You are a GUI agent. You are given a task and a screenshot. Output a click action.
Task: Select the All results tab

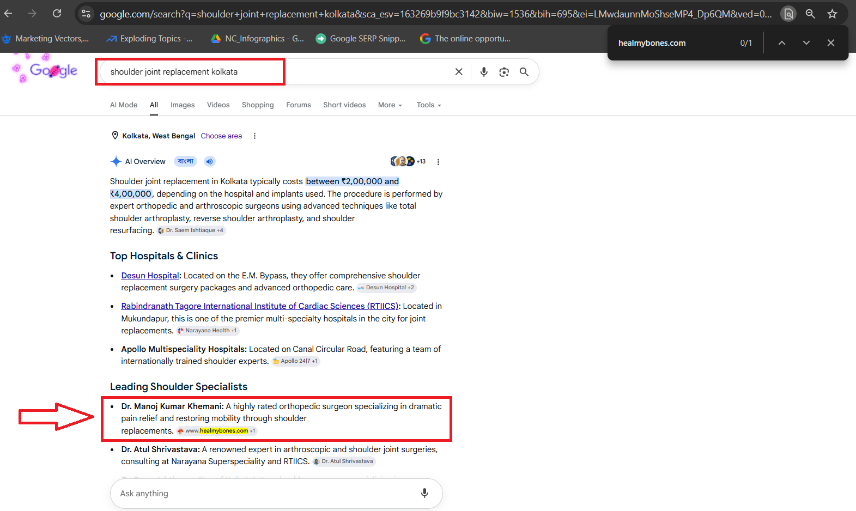(x=154, y=105)
